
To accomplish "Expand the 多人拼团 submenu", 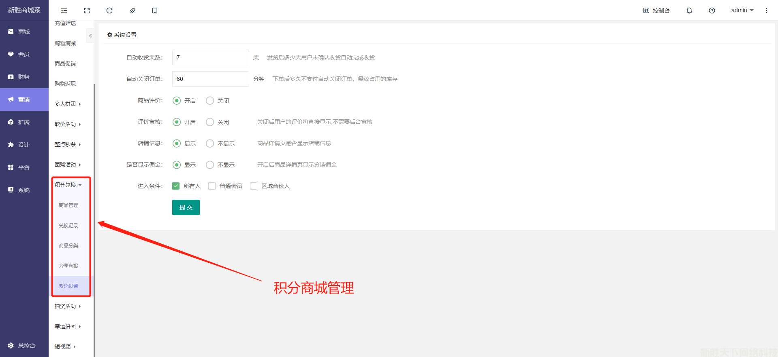I will (x=68, y=104).
